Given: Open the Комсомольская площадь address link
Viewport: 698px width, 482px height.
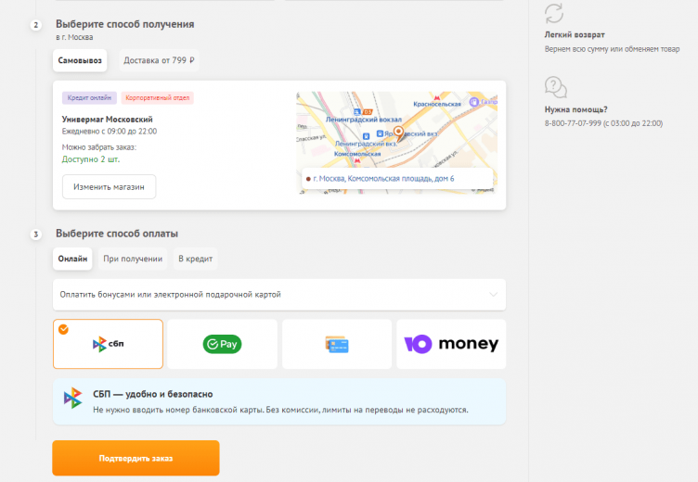Looking at the screenshot, I should (383, 178).
